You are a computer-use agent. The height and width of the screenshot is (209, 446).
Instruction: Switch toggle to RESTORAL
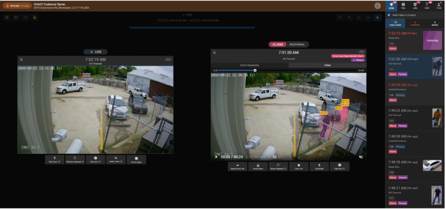tap(297, 44)
